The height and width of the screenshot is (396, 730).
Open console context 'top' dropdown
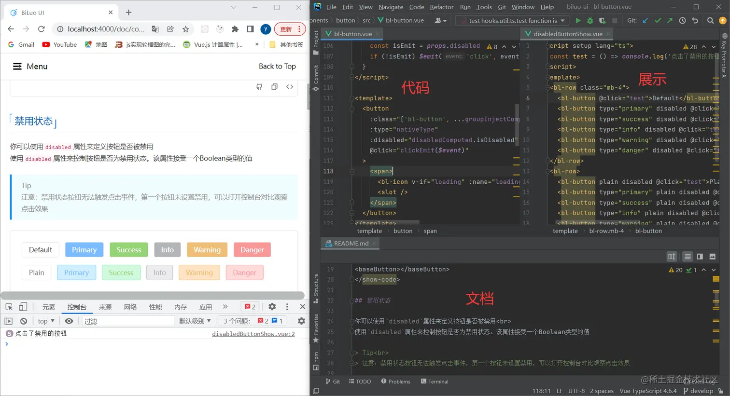(46, 321)
